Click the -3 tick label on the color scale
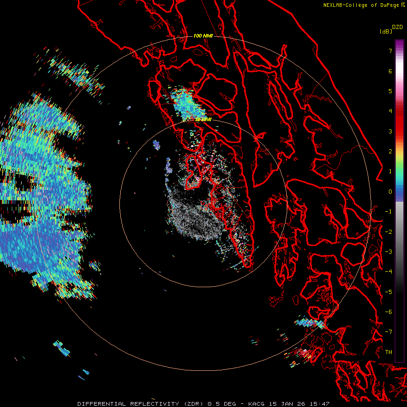 (388, 252)
